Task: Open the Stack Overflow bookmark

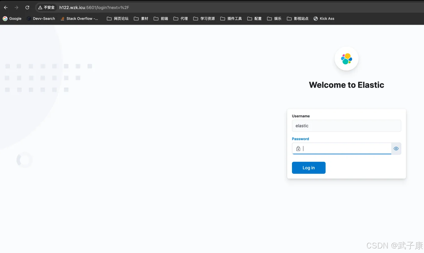Action: click(79, 19)
